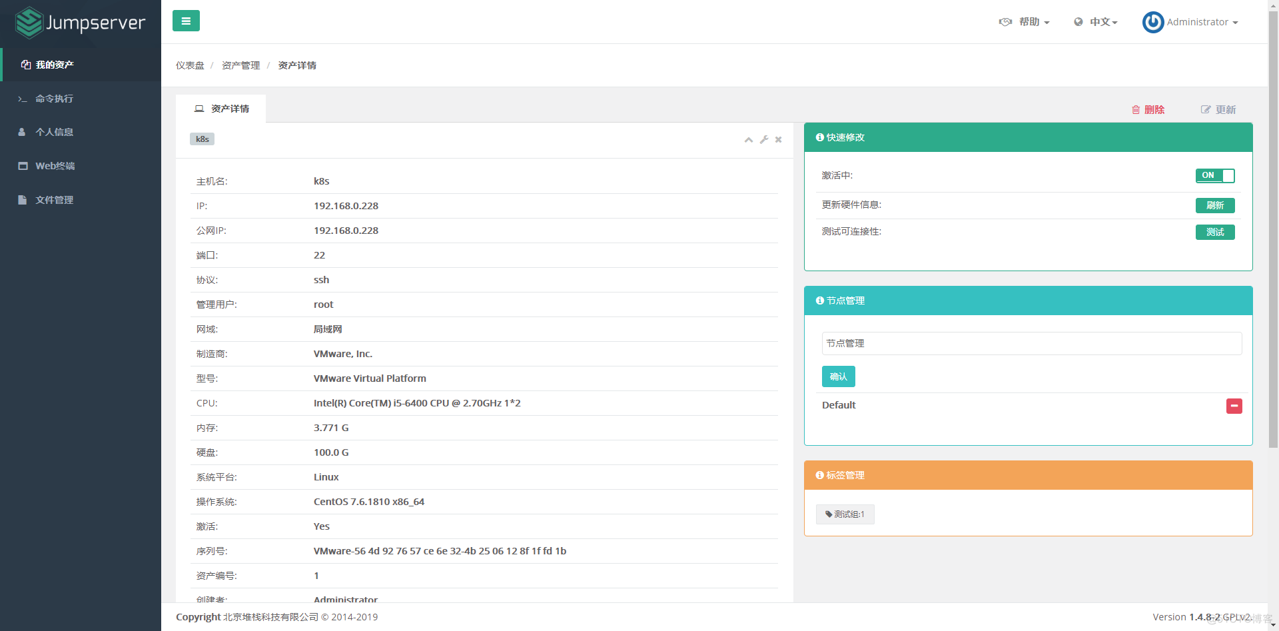This screenshot has height=631, width=1279.
Task: Click the 快速修改 panel header
Action: click(1029, 137)
